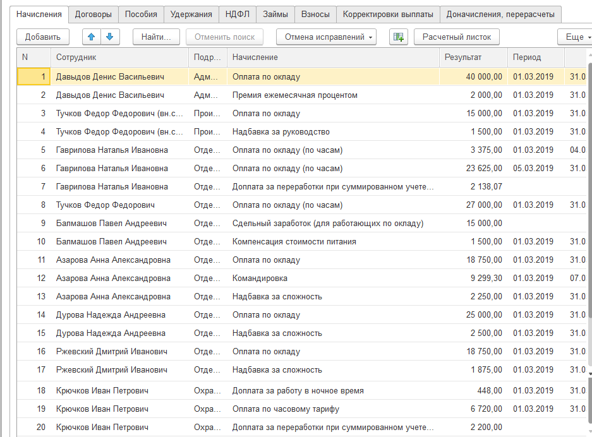Move row up with the up arrow
This screenshot has width=592, height=437.
(x=92, y=37)
